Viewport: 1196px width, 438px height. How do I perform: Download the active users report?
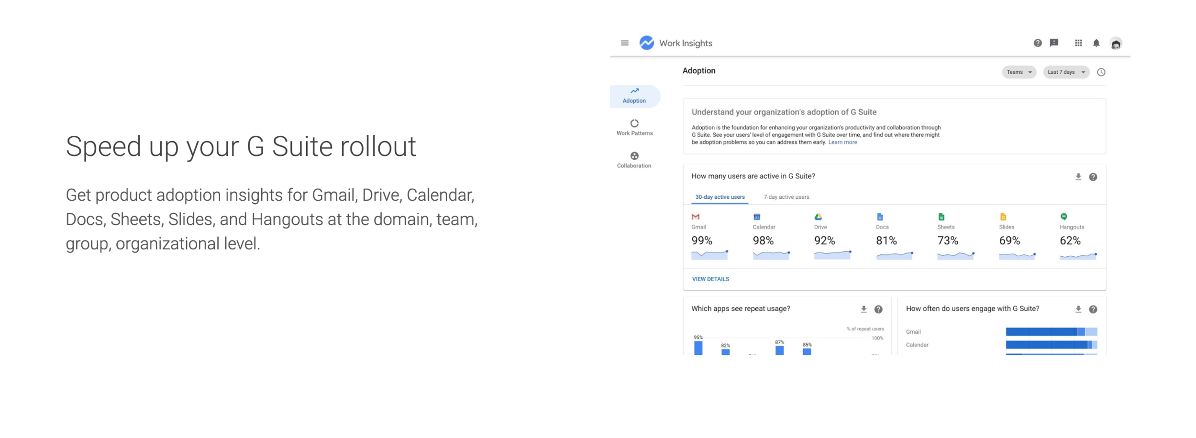click(1078, 177)
